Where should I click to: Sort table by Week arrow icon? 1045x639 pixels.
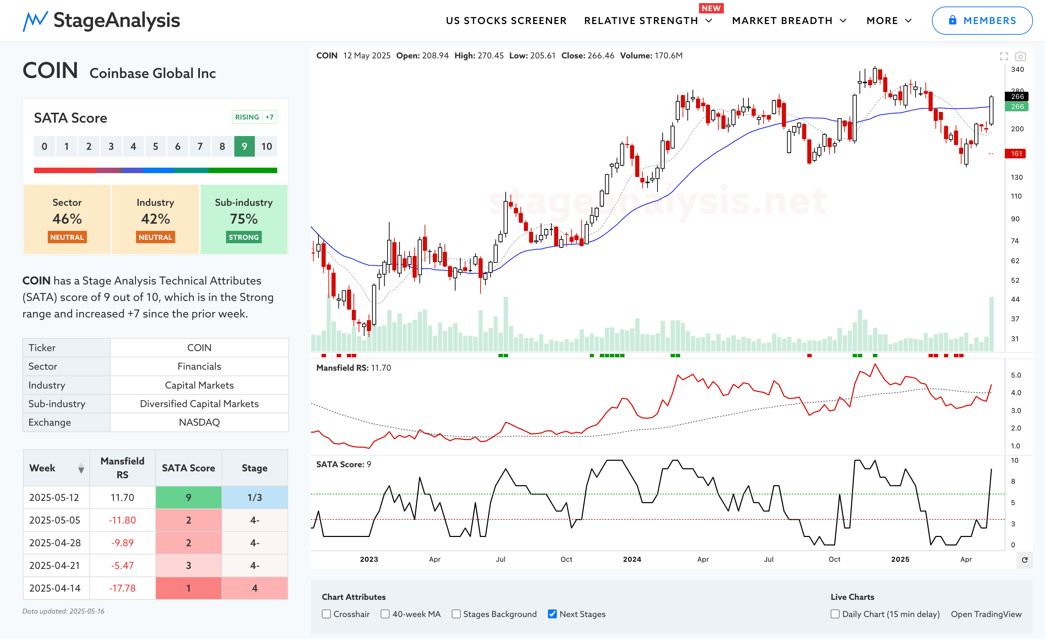click(x=81, y=468)
